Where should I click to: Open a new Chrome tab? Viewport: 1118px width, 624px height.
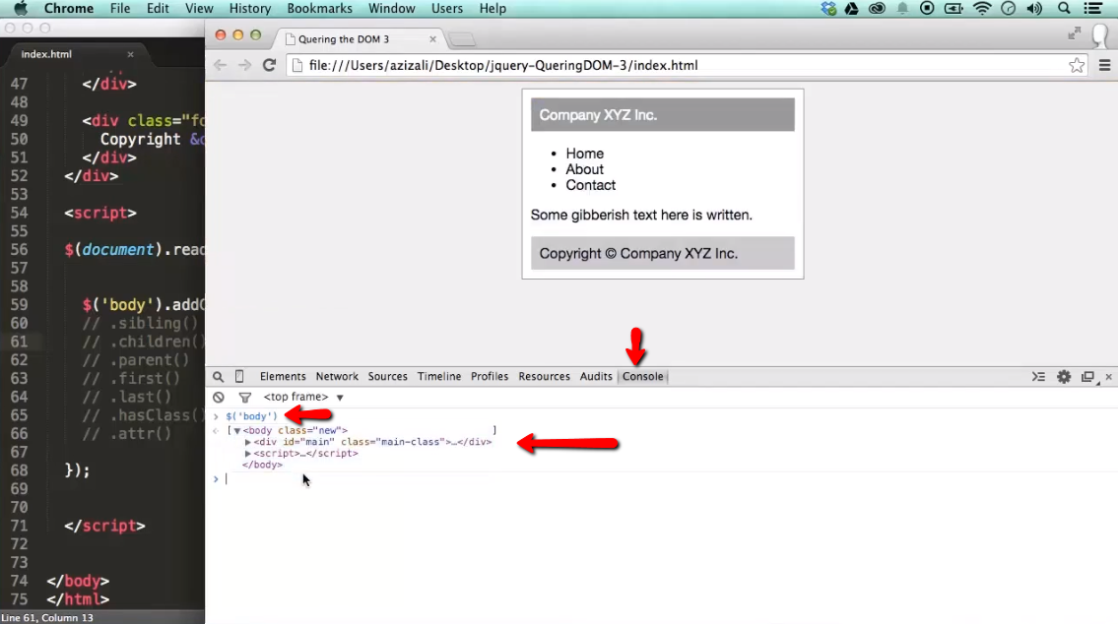(x=462, y=39)
